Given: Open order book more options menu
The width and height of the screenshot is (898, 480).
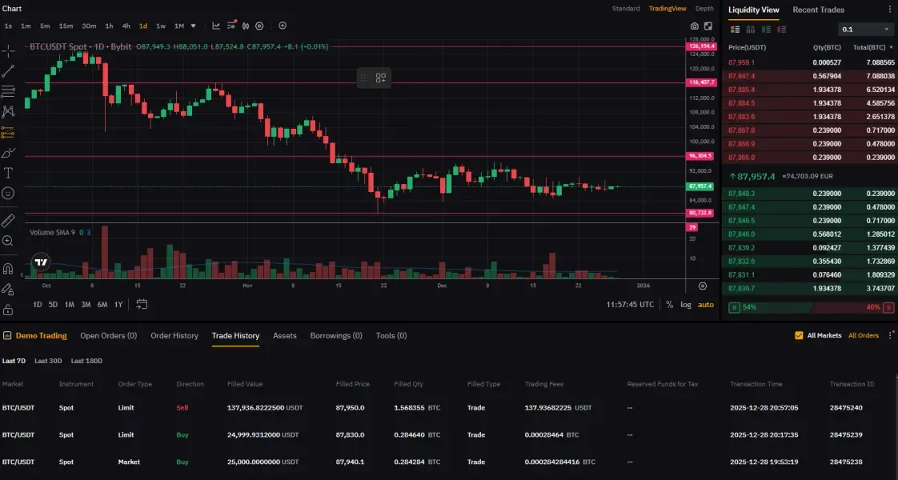Looking at the screenshot, I should pos(890,10).
